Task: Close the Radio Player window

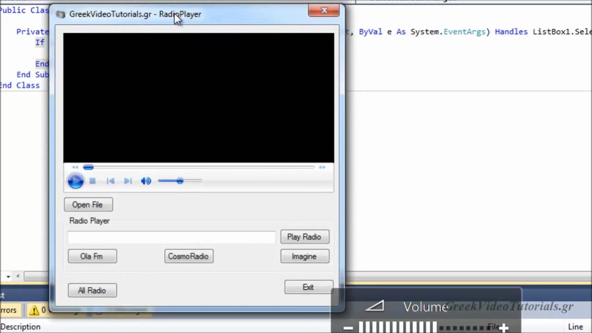Action: coord(324,10)
